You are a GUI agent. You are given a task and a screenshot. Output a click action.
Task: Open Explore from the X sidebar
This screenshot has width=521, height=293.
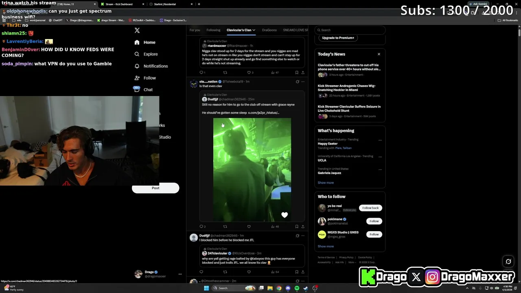[x=146, y=54]
